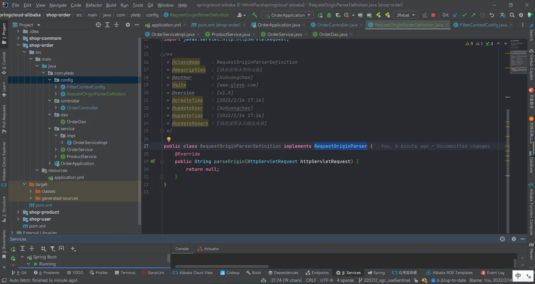This screenshot has width=535, height=284.
Task: Open the Endpoints tool window
Action: pos(317,273)
